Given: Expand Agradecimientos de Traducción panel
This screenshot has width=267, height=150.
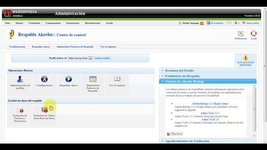Looking at the screenshot, I should pos(208,141).
